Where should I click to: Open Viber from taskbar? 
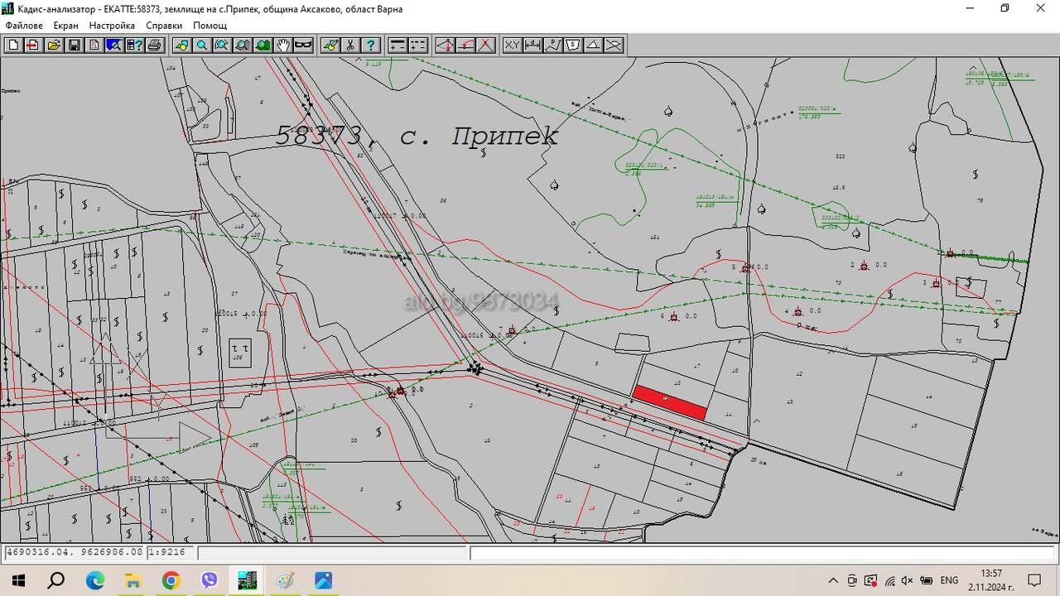point(209,580)
